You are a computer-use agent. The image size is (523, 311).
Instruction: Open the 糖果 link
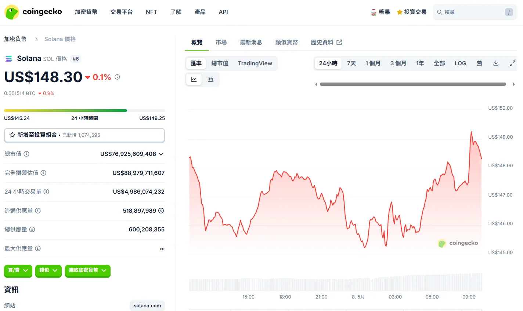coord(380,12)
